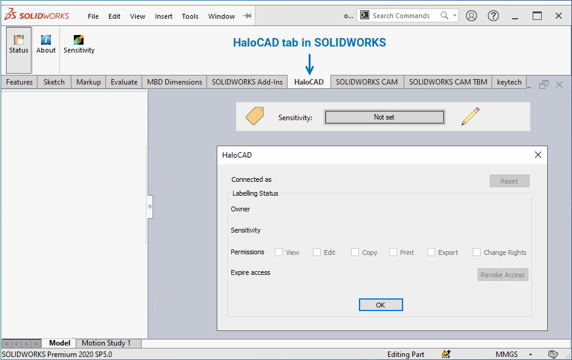
Task: Collapse the left panel using side handle
Action: [150, 207]
